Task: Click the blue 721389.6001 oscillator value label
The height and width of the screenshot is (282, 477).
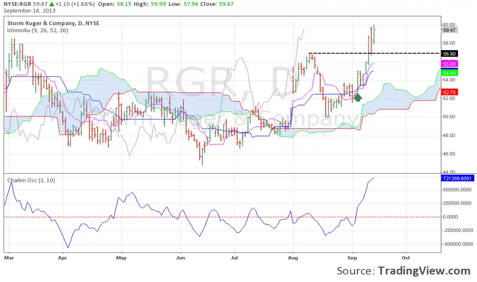Action: point(457,178)
